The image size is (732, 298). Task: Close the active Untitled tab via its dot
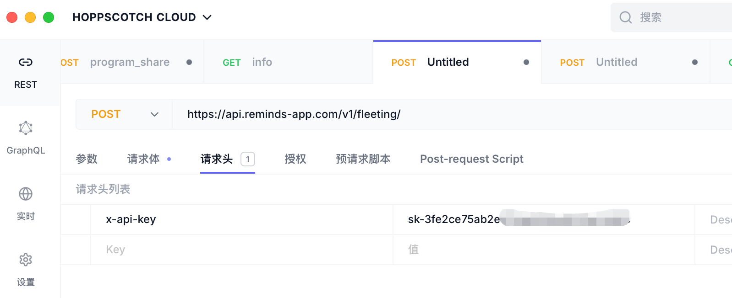coord(526,62)
